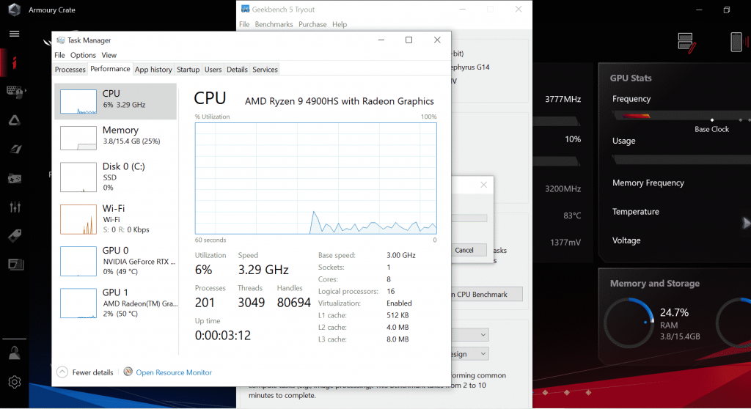Image resolution: width=751 pixels, height=409 pixels.
Task: Switch to the Performance tab
Action: click(x=110, y=69)
